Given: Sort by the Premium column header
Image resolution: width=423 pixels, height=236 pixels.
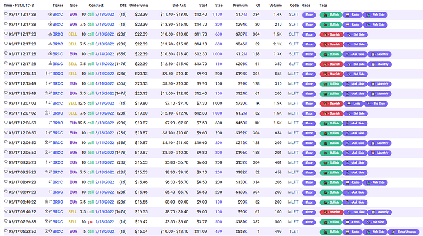Looking at the screenshot, I should point(240,6).
